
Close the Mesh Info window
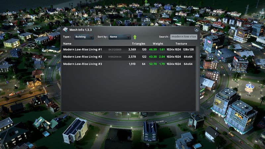point(196,29)
